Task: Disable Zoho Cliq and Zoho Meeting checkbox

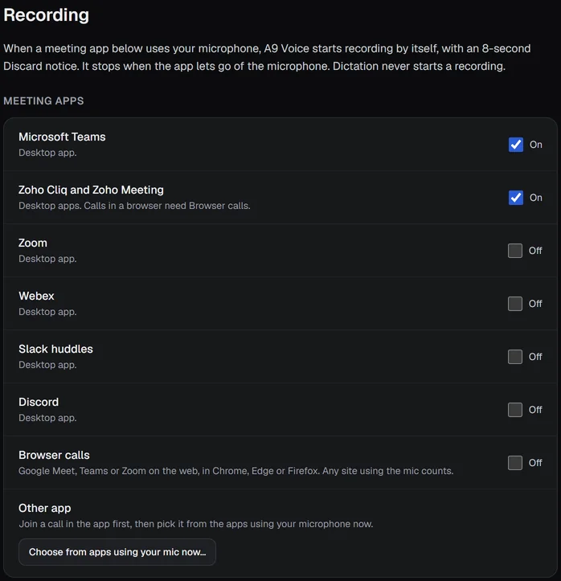Action: (x=515, y=198)
